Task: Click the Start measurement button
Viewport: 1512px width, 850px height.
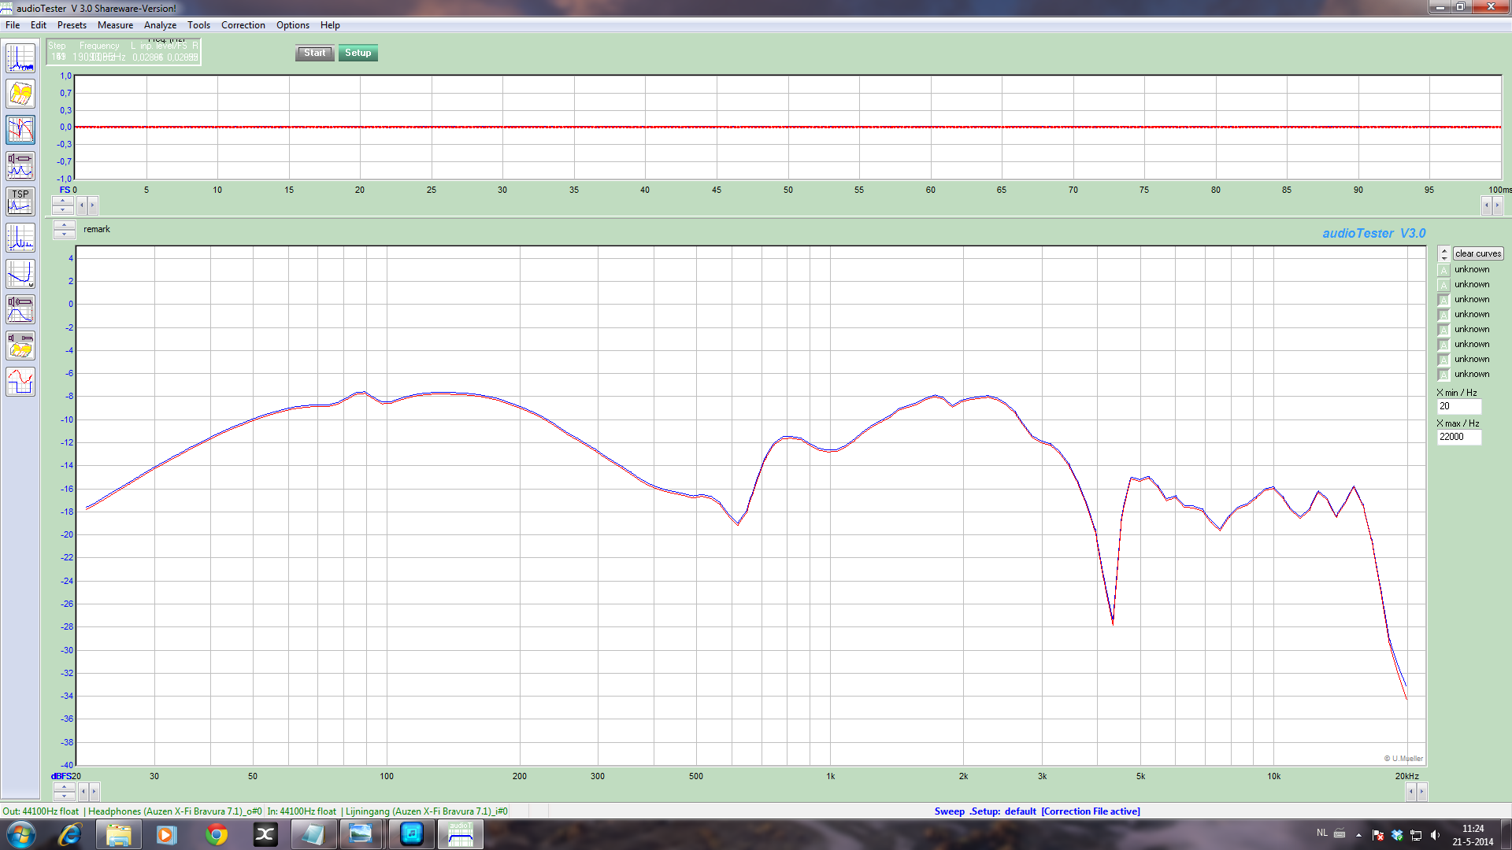Action: 314,53
